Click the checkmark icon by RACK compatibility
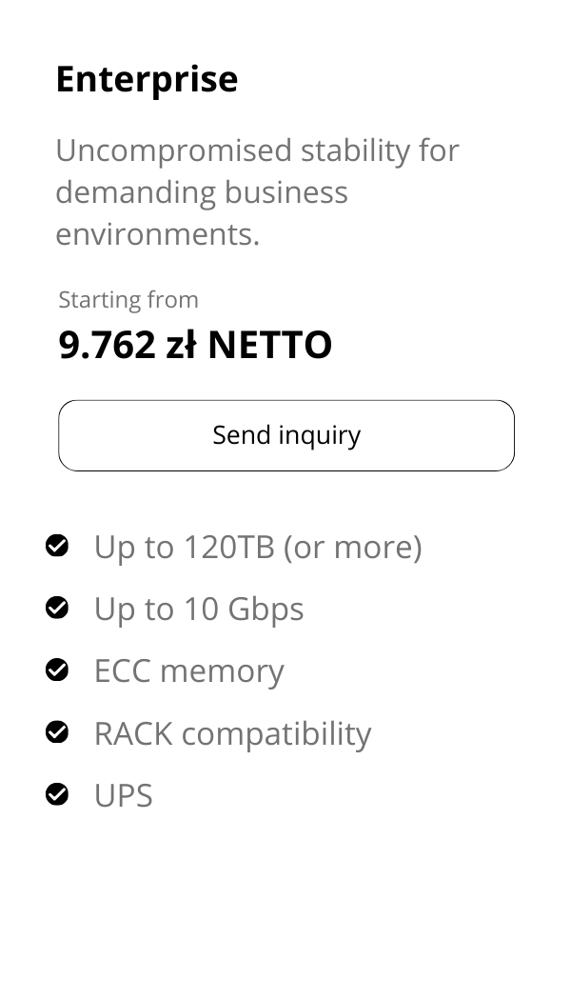571x1000 pixels. click(57, 732)
